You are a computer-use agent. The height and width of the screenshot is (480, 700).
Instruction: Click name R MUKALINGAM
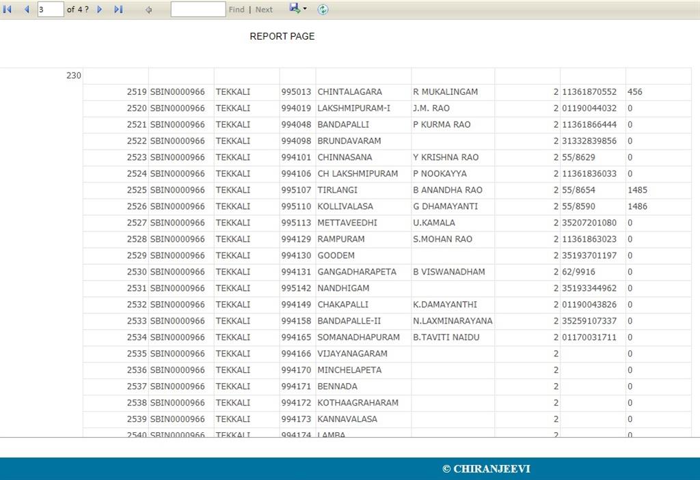point(445,92)
